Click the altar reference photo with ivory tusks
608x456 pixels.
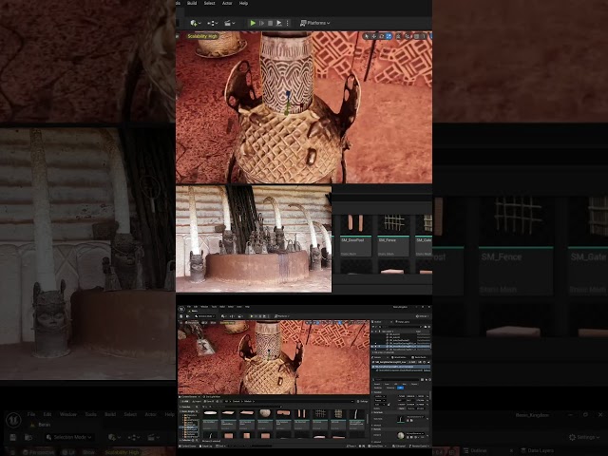click(x=254, y=238)
